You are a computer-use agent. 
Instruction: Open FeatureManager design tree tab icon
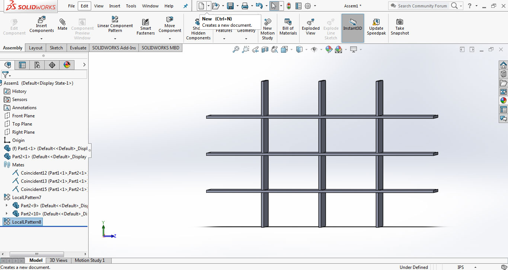8,65
